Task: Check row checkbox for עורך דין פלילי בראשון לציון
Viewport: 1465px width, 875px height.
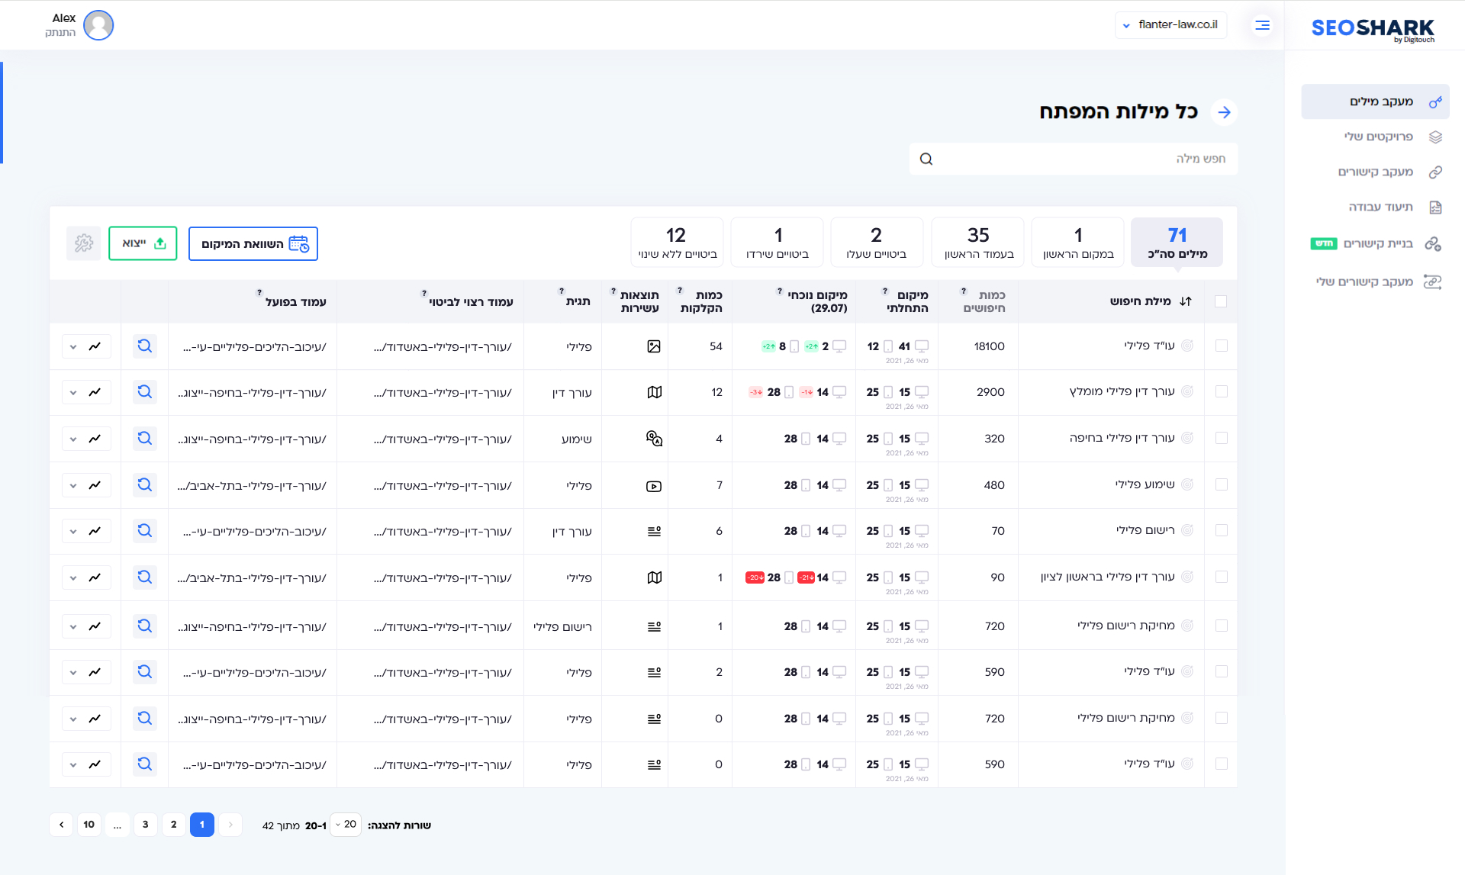Action: [x=1221, y=577]
